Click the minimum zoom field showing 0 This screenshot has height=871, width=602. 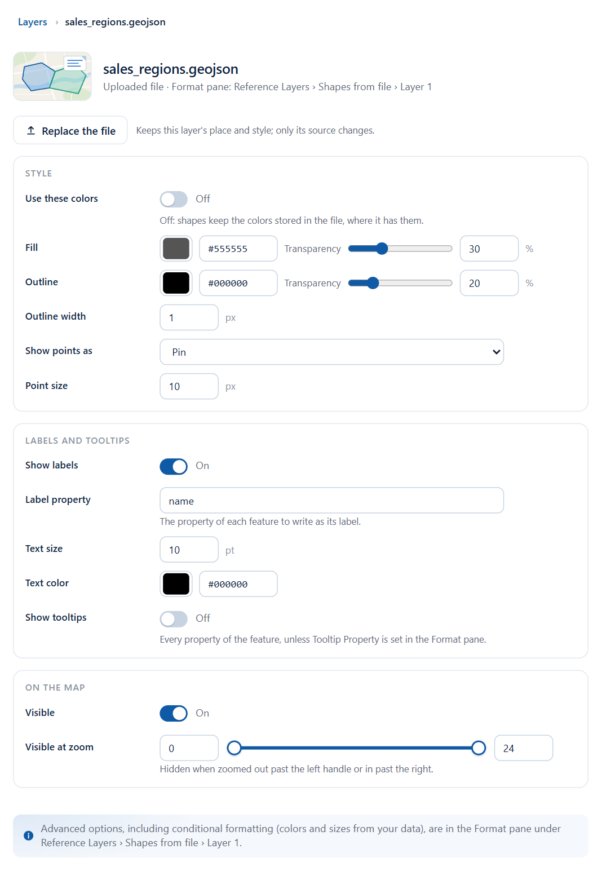point(189,748)
